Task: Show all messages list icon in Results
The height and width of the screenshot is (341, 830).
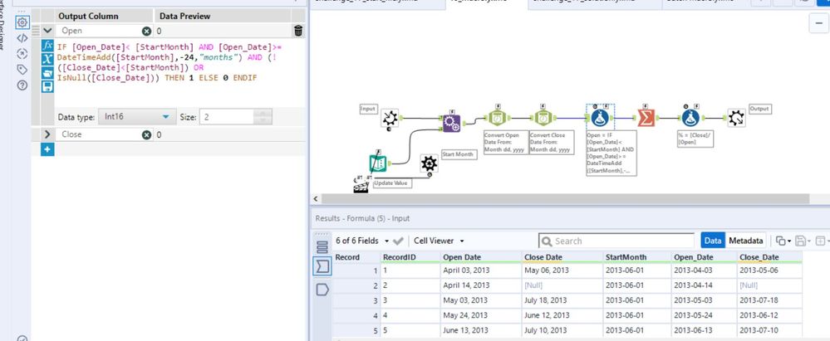Action: coord(322,247)
